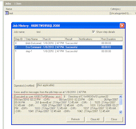Sort jobs by Category column
This screenshot has height=129, width=136.
(115, 9)
